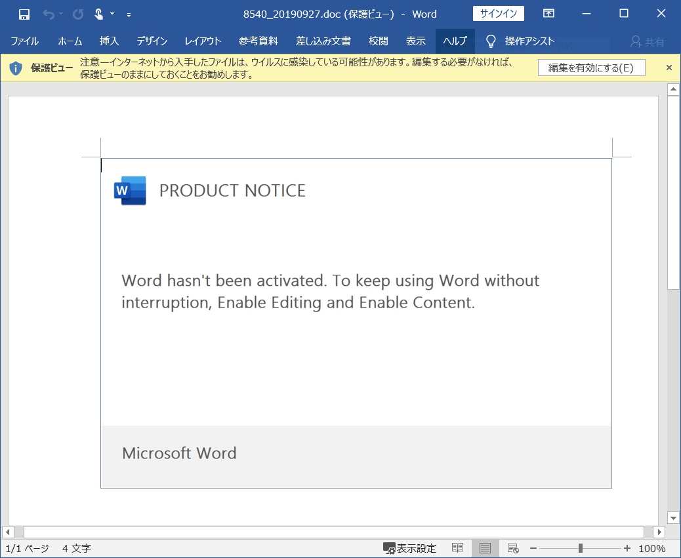681x558 pixels.
Task: Click the Word logo in the document
Action: point(130,191)
